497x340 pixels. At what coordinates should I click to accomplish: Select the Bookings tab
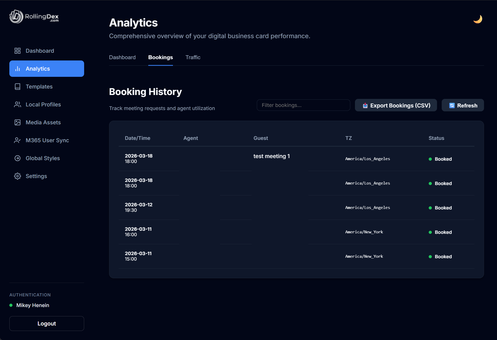pos(160,57)
